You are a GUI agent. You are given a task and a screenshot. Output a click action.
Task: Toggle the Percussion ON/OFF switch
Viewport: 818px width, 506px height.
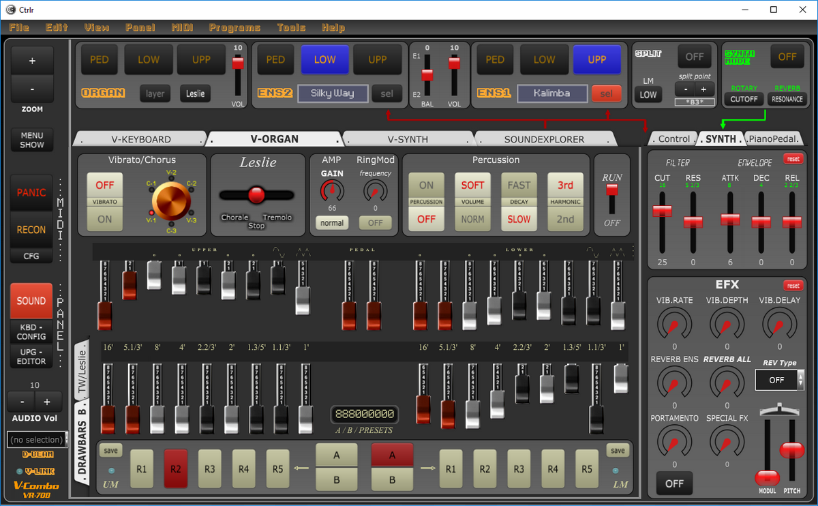pos(427,203)
